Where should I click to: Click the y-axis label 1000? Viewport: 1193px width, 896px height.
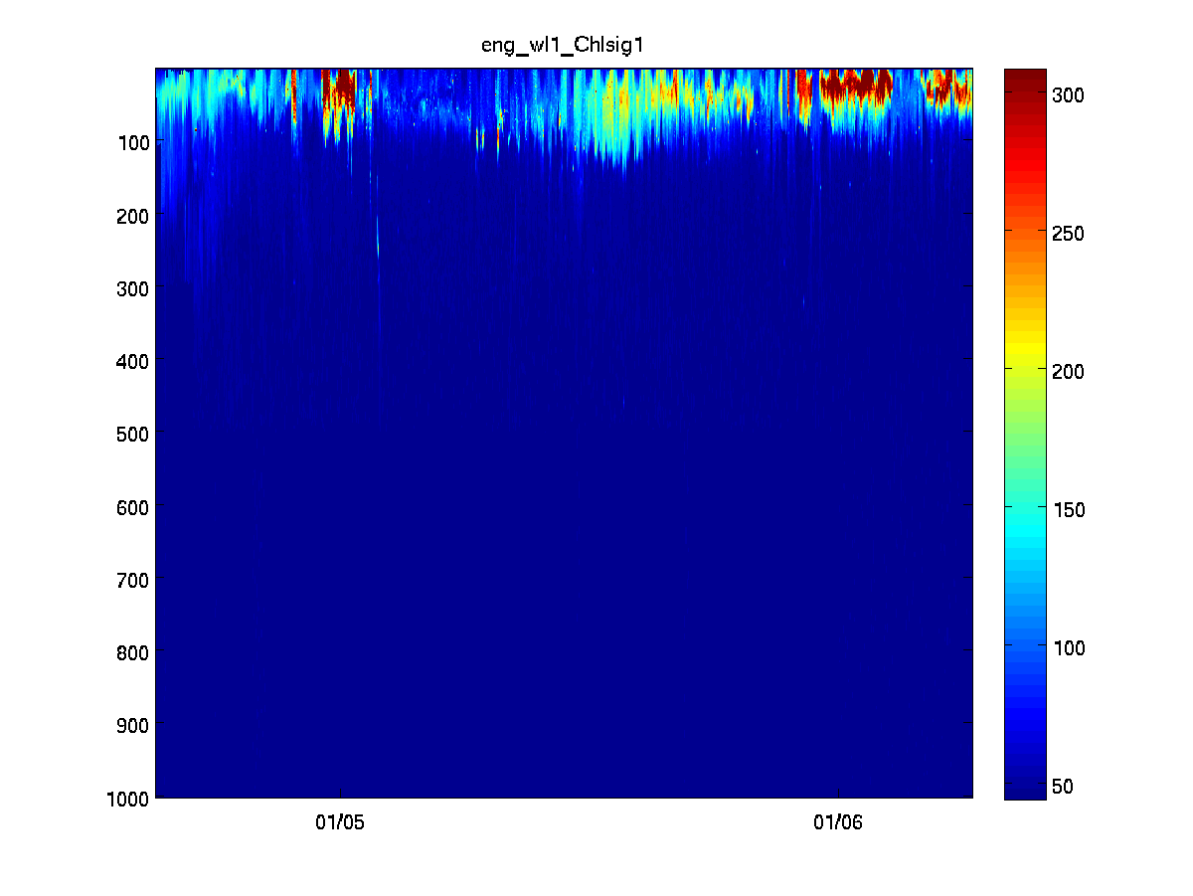pos(130,798)
